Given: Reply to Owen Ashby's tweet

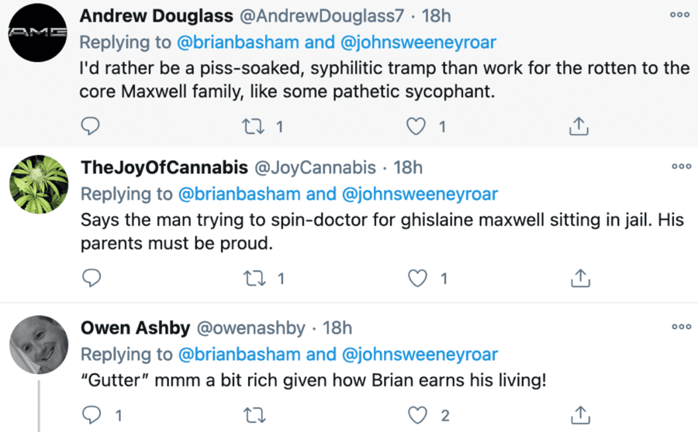Looking at the screenshot, I should 92,416.
